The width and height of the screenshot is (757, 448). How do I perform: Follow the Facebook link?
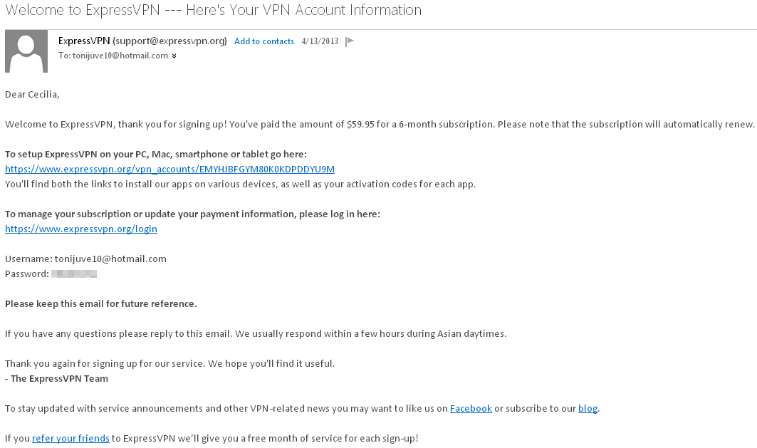(471, 408)
